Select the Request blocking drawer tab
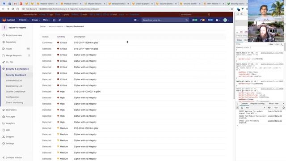 point(257,104)
